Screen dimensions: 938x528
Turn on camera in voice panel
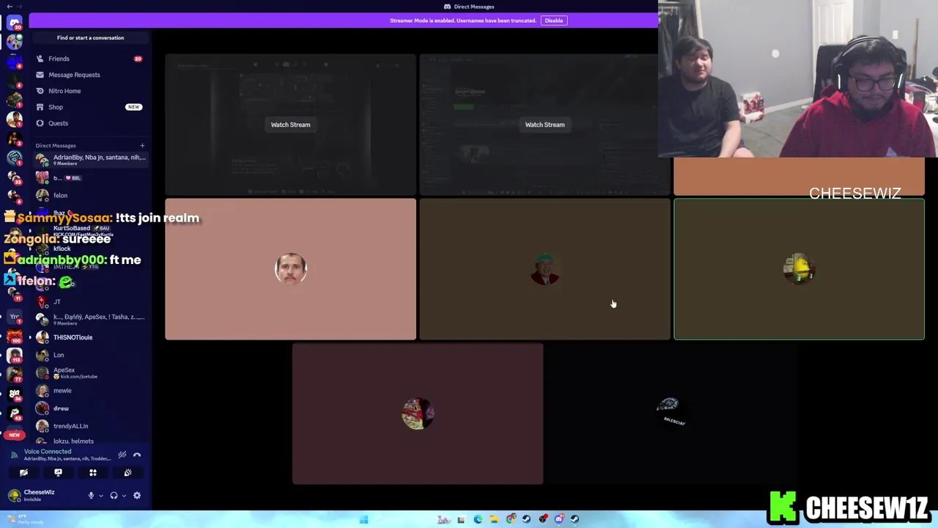(x=23, y=473)
